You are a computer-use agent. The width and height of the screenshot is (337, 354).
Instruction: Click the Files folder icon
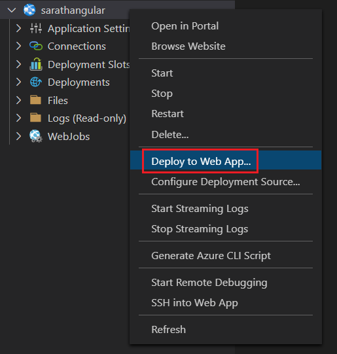coord(36,100)
